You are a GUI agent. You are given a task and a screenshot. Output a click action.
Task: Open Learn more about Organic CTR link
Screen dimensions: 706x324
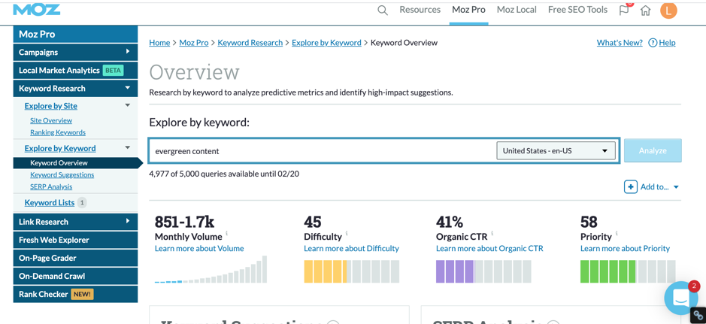(489, 248)
